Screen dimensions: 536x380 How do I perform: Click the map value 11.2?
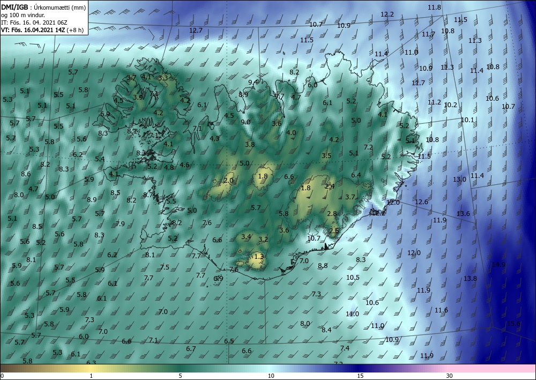[435, 102]
